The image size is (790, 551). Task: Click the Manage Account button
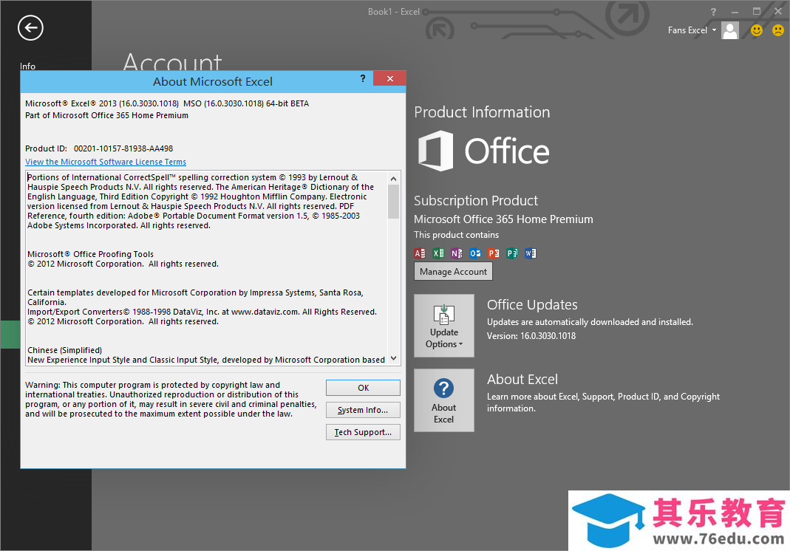click(x=453, y=272)
